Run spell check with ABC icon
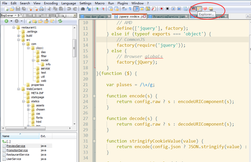The image size is (251, 162). (193, 8)
